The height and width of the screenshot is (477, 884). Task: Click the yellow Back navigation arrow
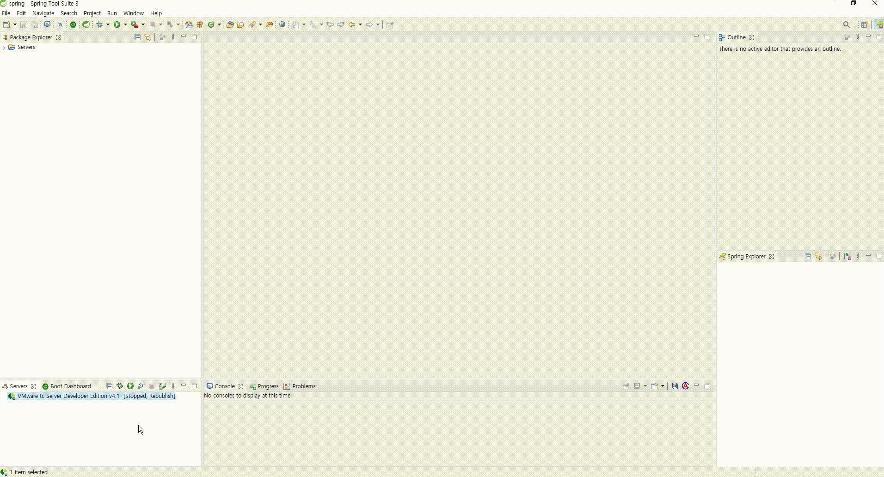[x=352, y=24]
